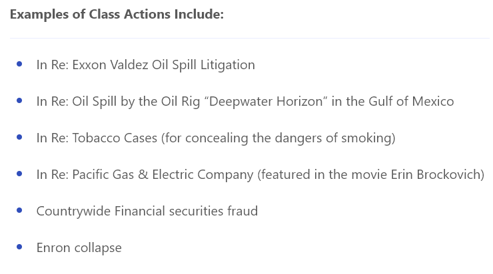The height and width of the screenshot is (274, 493).
Task: Click the word 'Litigation' in first item
Action: (x=228, y=65)
